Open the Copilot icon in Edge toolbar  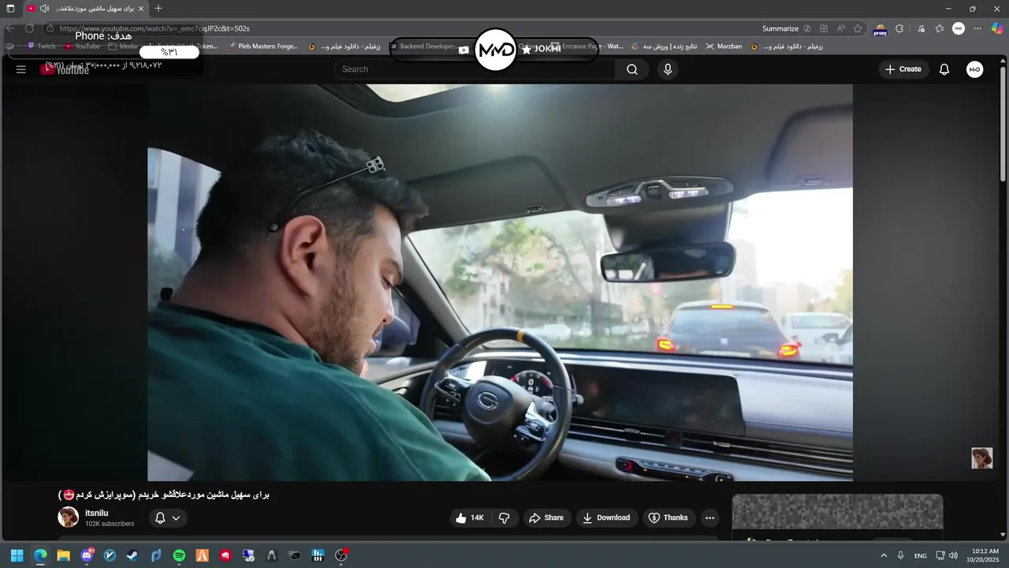[997, 28]
